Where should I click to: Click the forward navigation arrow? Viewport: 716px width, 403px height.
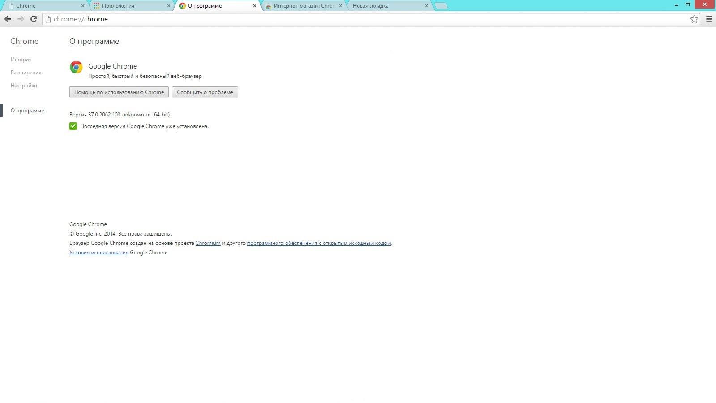click(x=21, y=19)
